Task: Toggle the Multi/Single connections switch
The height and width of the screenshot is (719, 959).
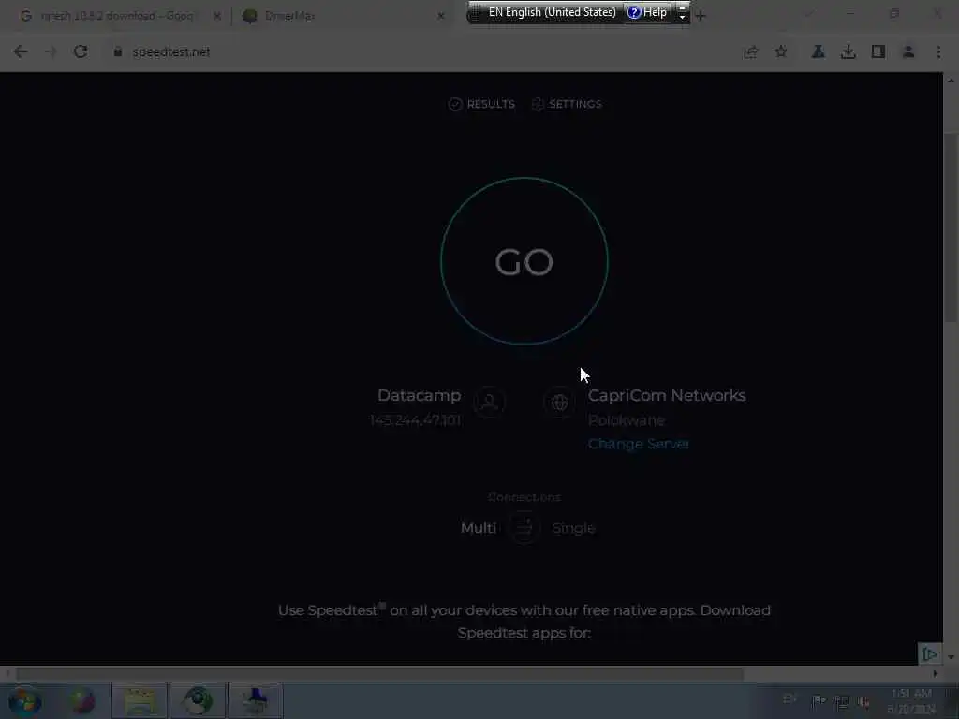Action: tap(524, 528)
